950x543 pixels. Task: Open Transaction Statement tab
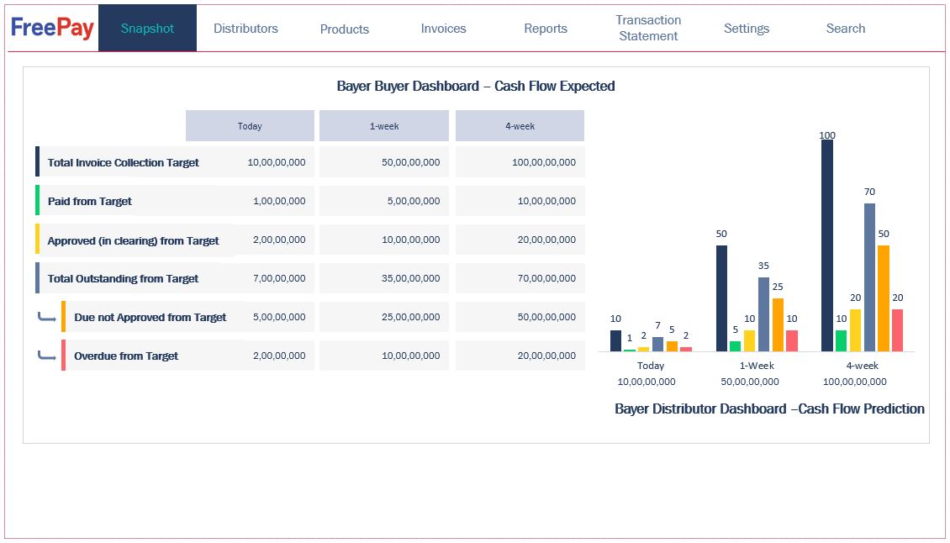coord(648,29)
